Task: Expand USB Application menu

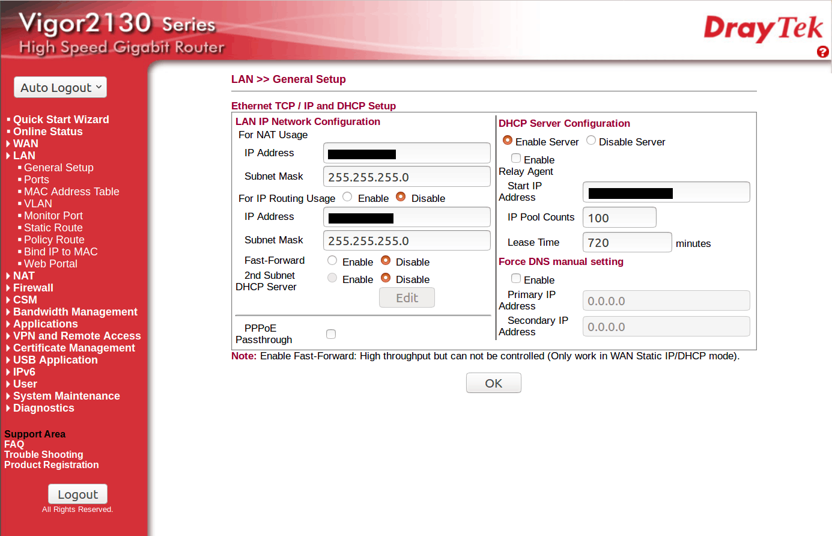Action: (x=55, y=360)
